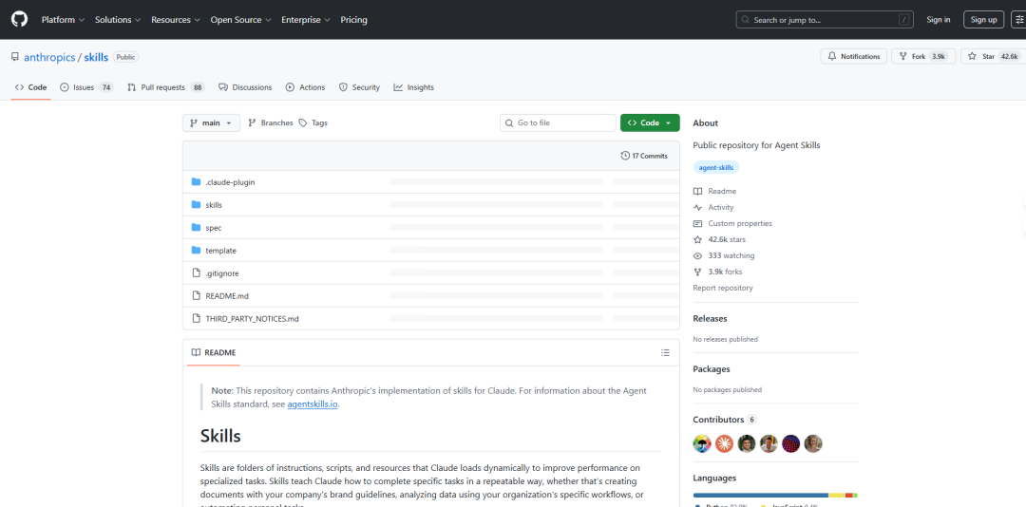
Task: Click the skills folder icon in file list
Action: (x=196, y=205)
